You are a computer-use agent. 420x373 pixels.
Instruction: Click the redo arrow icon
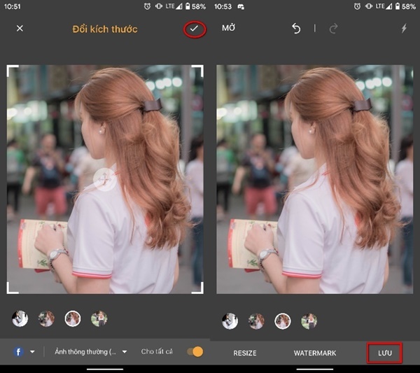(x=333, y=29)
